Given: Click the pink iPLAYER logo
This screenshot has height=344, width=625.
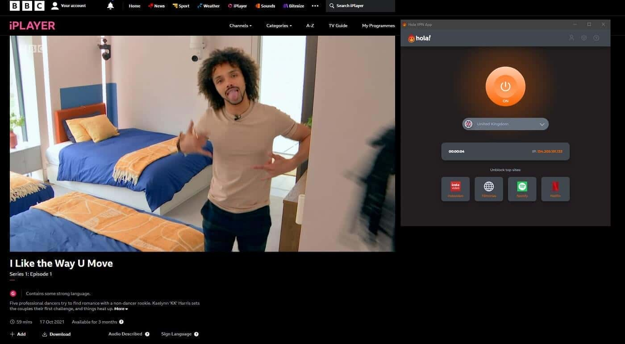Looking at the screenshot, I should coord(32,25).
